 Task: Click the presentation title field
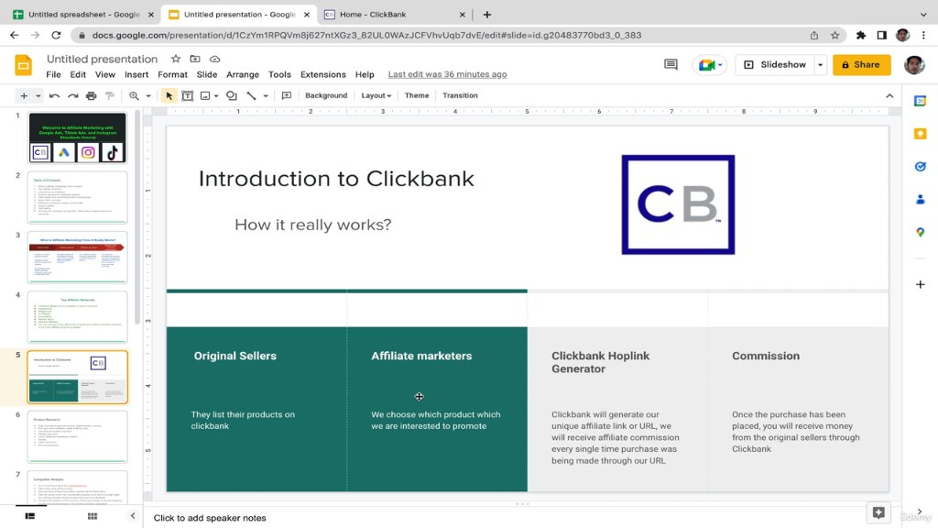(x=103, y=59)
